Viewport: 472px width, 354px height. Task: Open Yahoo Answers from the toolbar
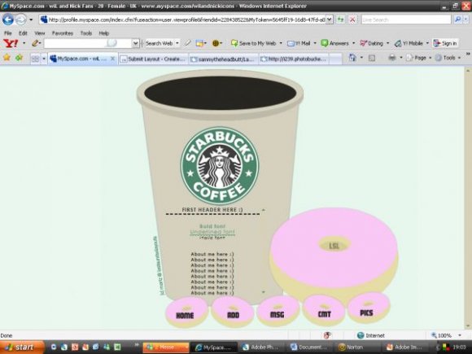(x=334, y=43)
